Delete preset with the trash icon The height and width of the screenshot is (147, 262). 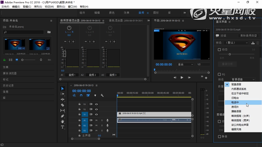click(x=258, y=43)
